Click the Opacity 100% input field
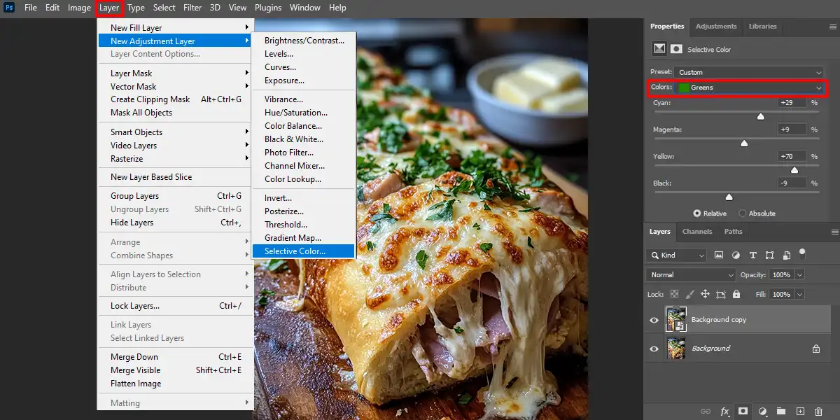This screenshot has width=840, height=420. 781,275
